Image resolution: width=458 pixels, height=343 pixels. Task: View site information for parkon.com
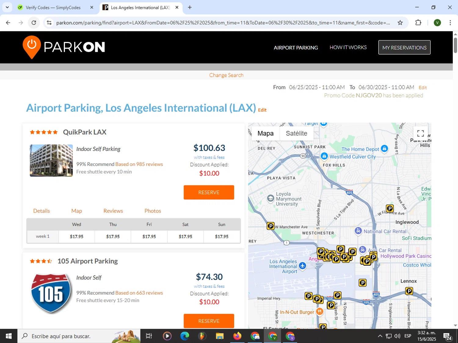tap(49, 23)
